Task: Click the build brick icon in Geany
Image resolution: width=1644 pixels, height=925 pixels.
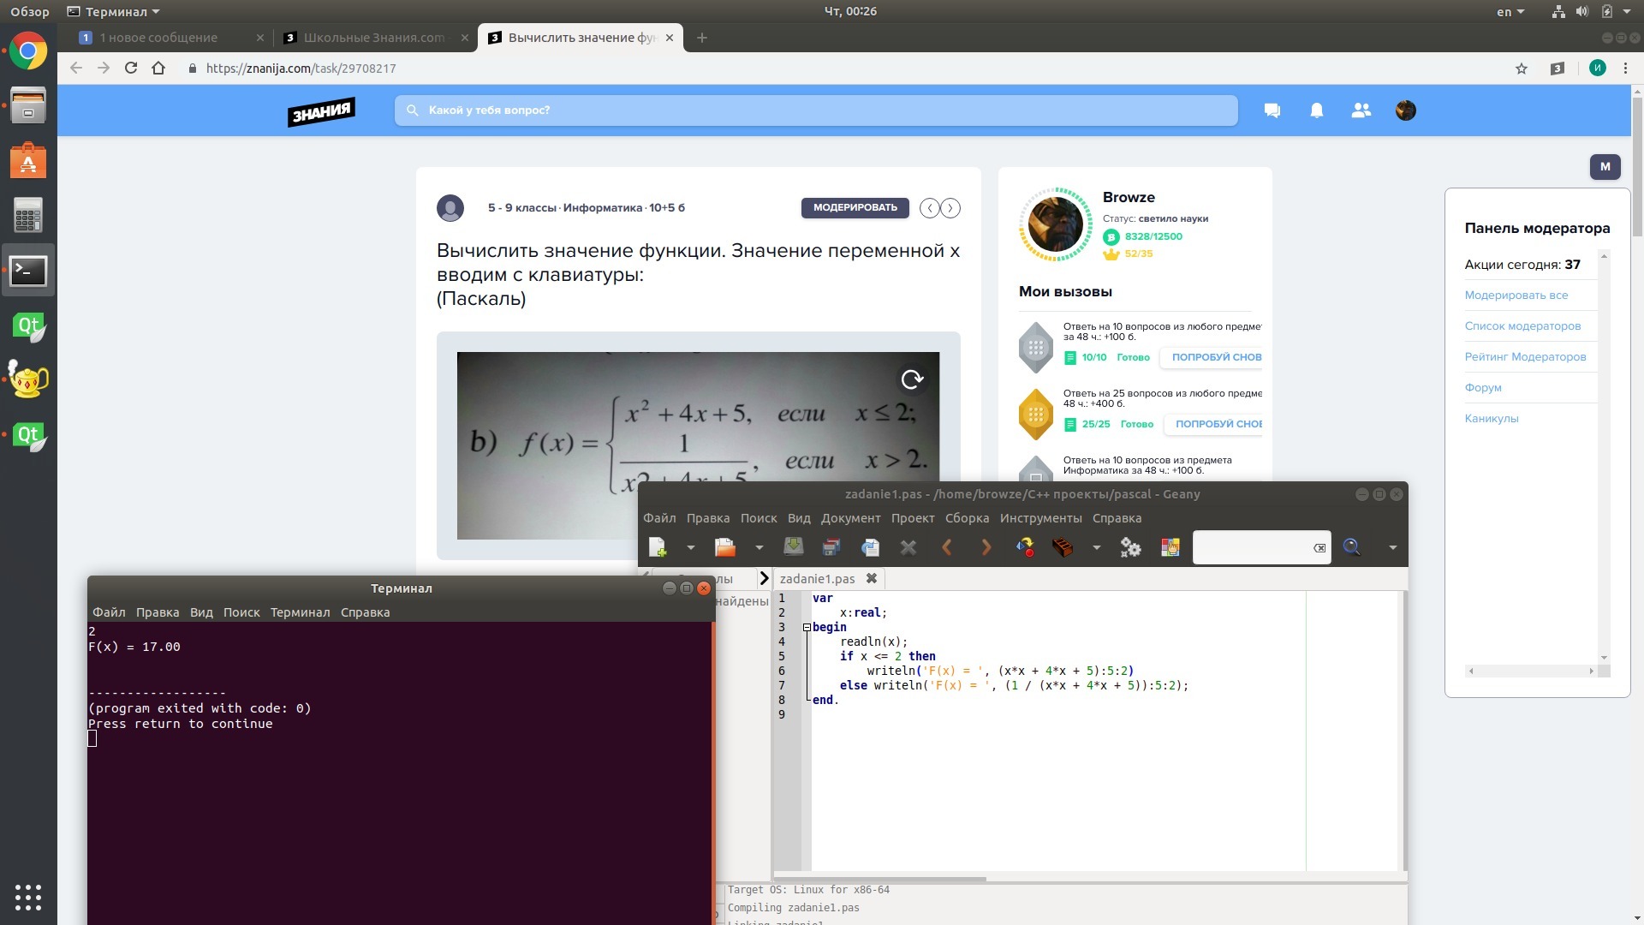Action: [x=1063, y=547]
